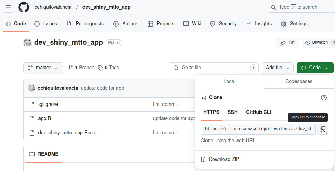Select the HTTPS clone option

pos(211,112)
